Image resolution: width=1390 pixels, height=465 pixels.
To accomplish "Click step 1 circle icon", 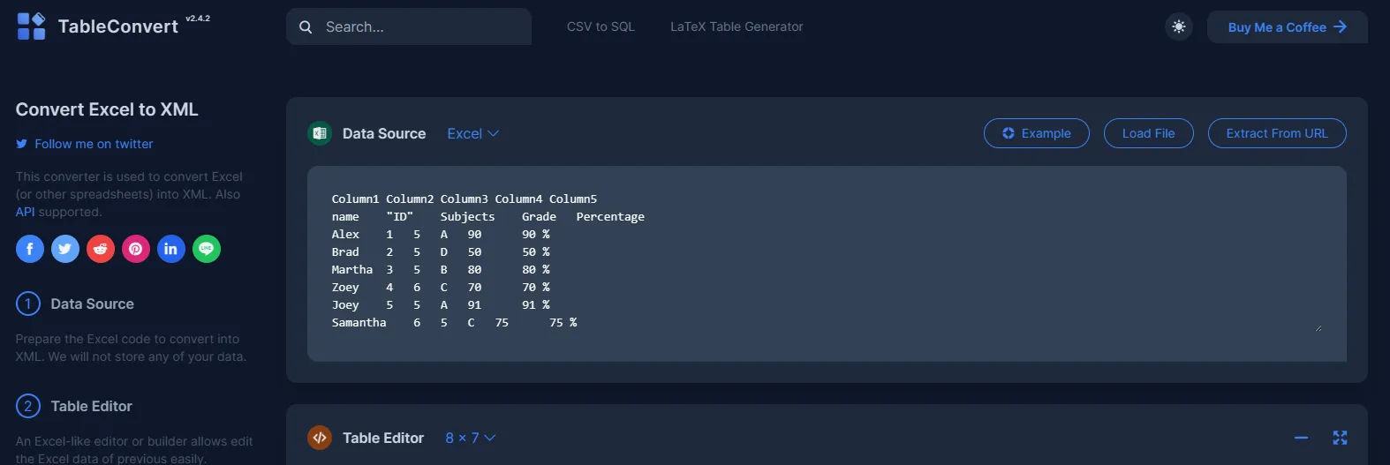I will click(x=28, y=304).
